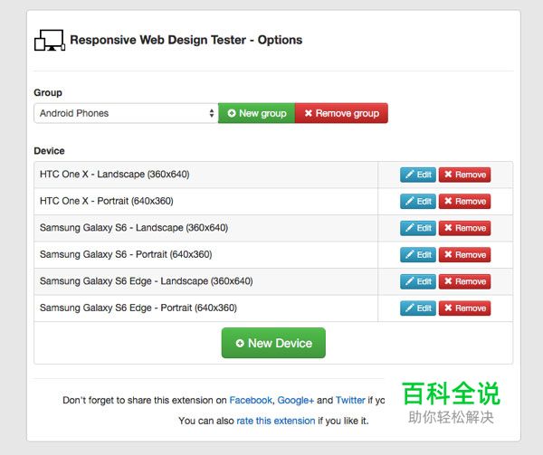This screenshot has height=455, width=543.
Task: Follow the rate this extension link
Action: (x=276, y=421)
